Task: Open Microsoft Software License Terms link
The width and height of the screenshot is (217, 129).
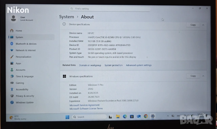Action: (x=86, y=109)
